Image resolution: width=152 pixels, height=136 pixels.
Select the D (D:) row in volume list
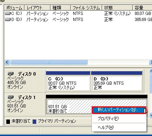click(x=78, y=19)
